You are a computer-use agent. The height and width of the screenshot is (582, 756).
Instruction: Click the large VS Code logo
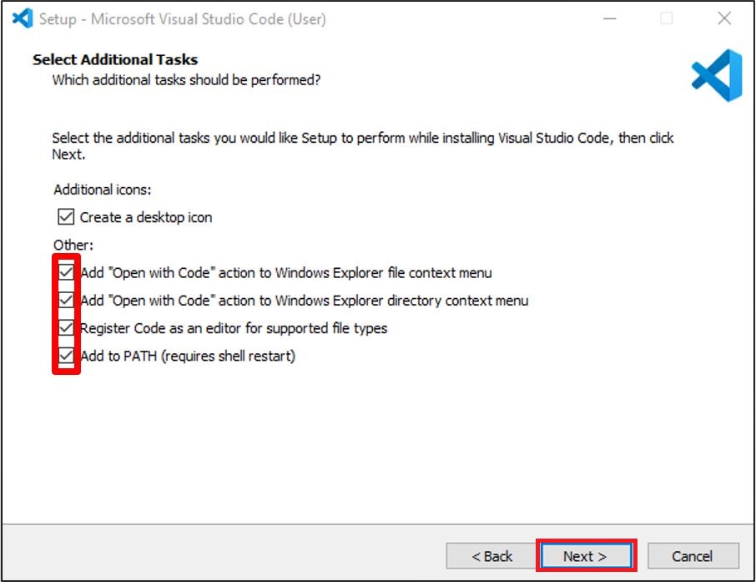click(x=717, y=75)
